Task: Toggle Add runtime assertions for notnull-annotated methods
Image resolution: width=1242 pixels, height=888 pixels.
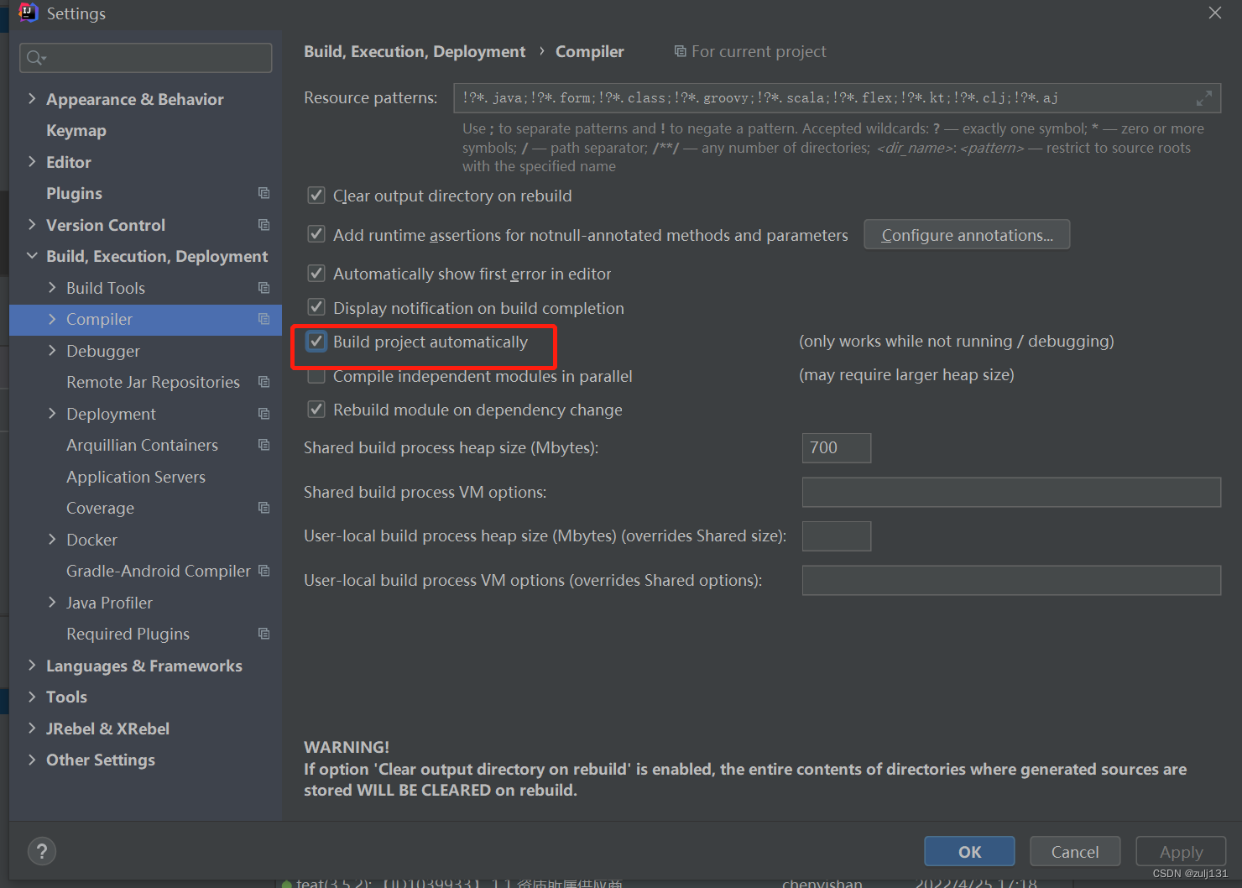Action: [x=316, y=234]
